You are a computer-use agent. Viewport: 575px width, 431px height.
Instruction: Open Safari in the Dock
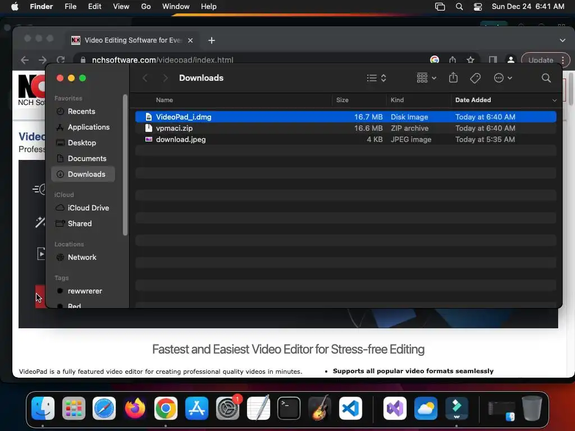[x=104, y=408]
